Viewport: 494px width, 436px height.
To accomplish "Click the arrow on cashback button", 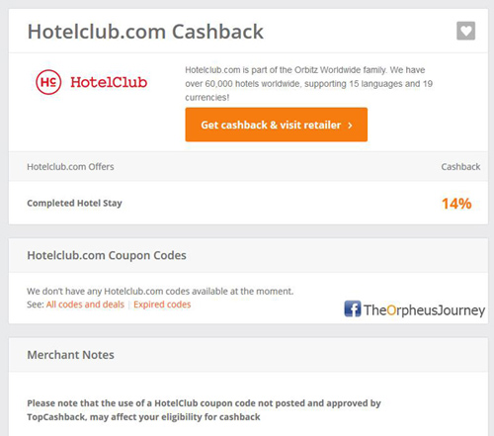I will coord(350,126).
